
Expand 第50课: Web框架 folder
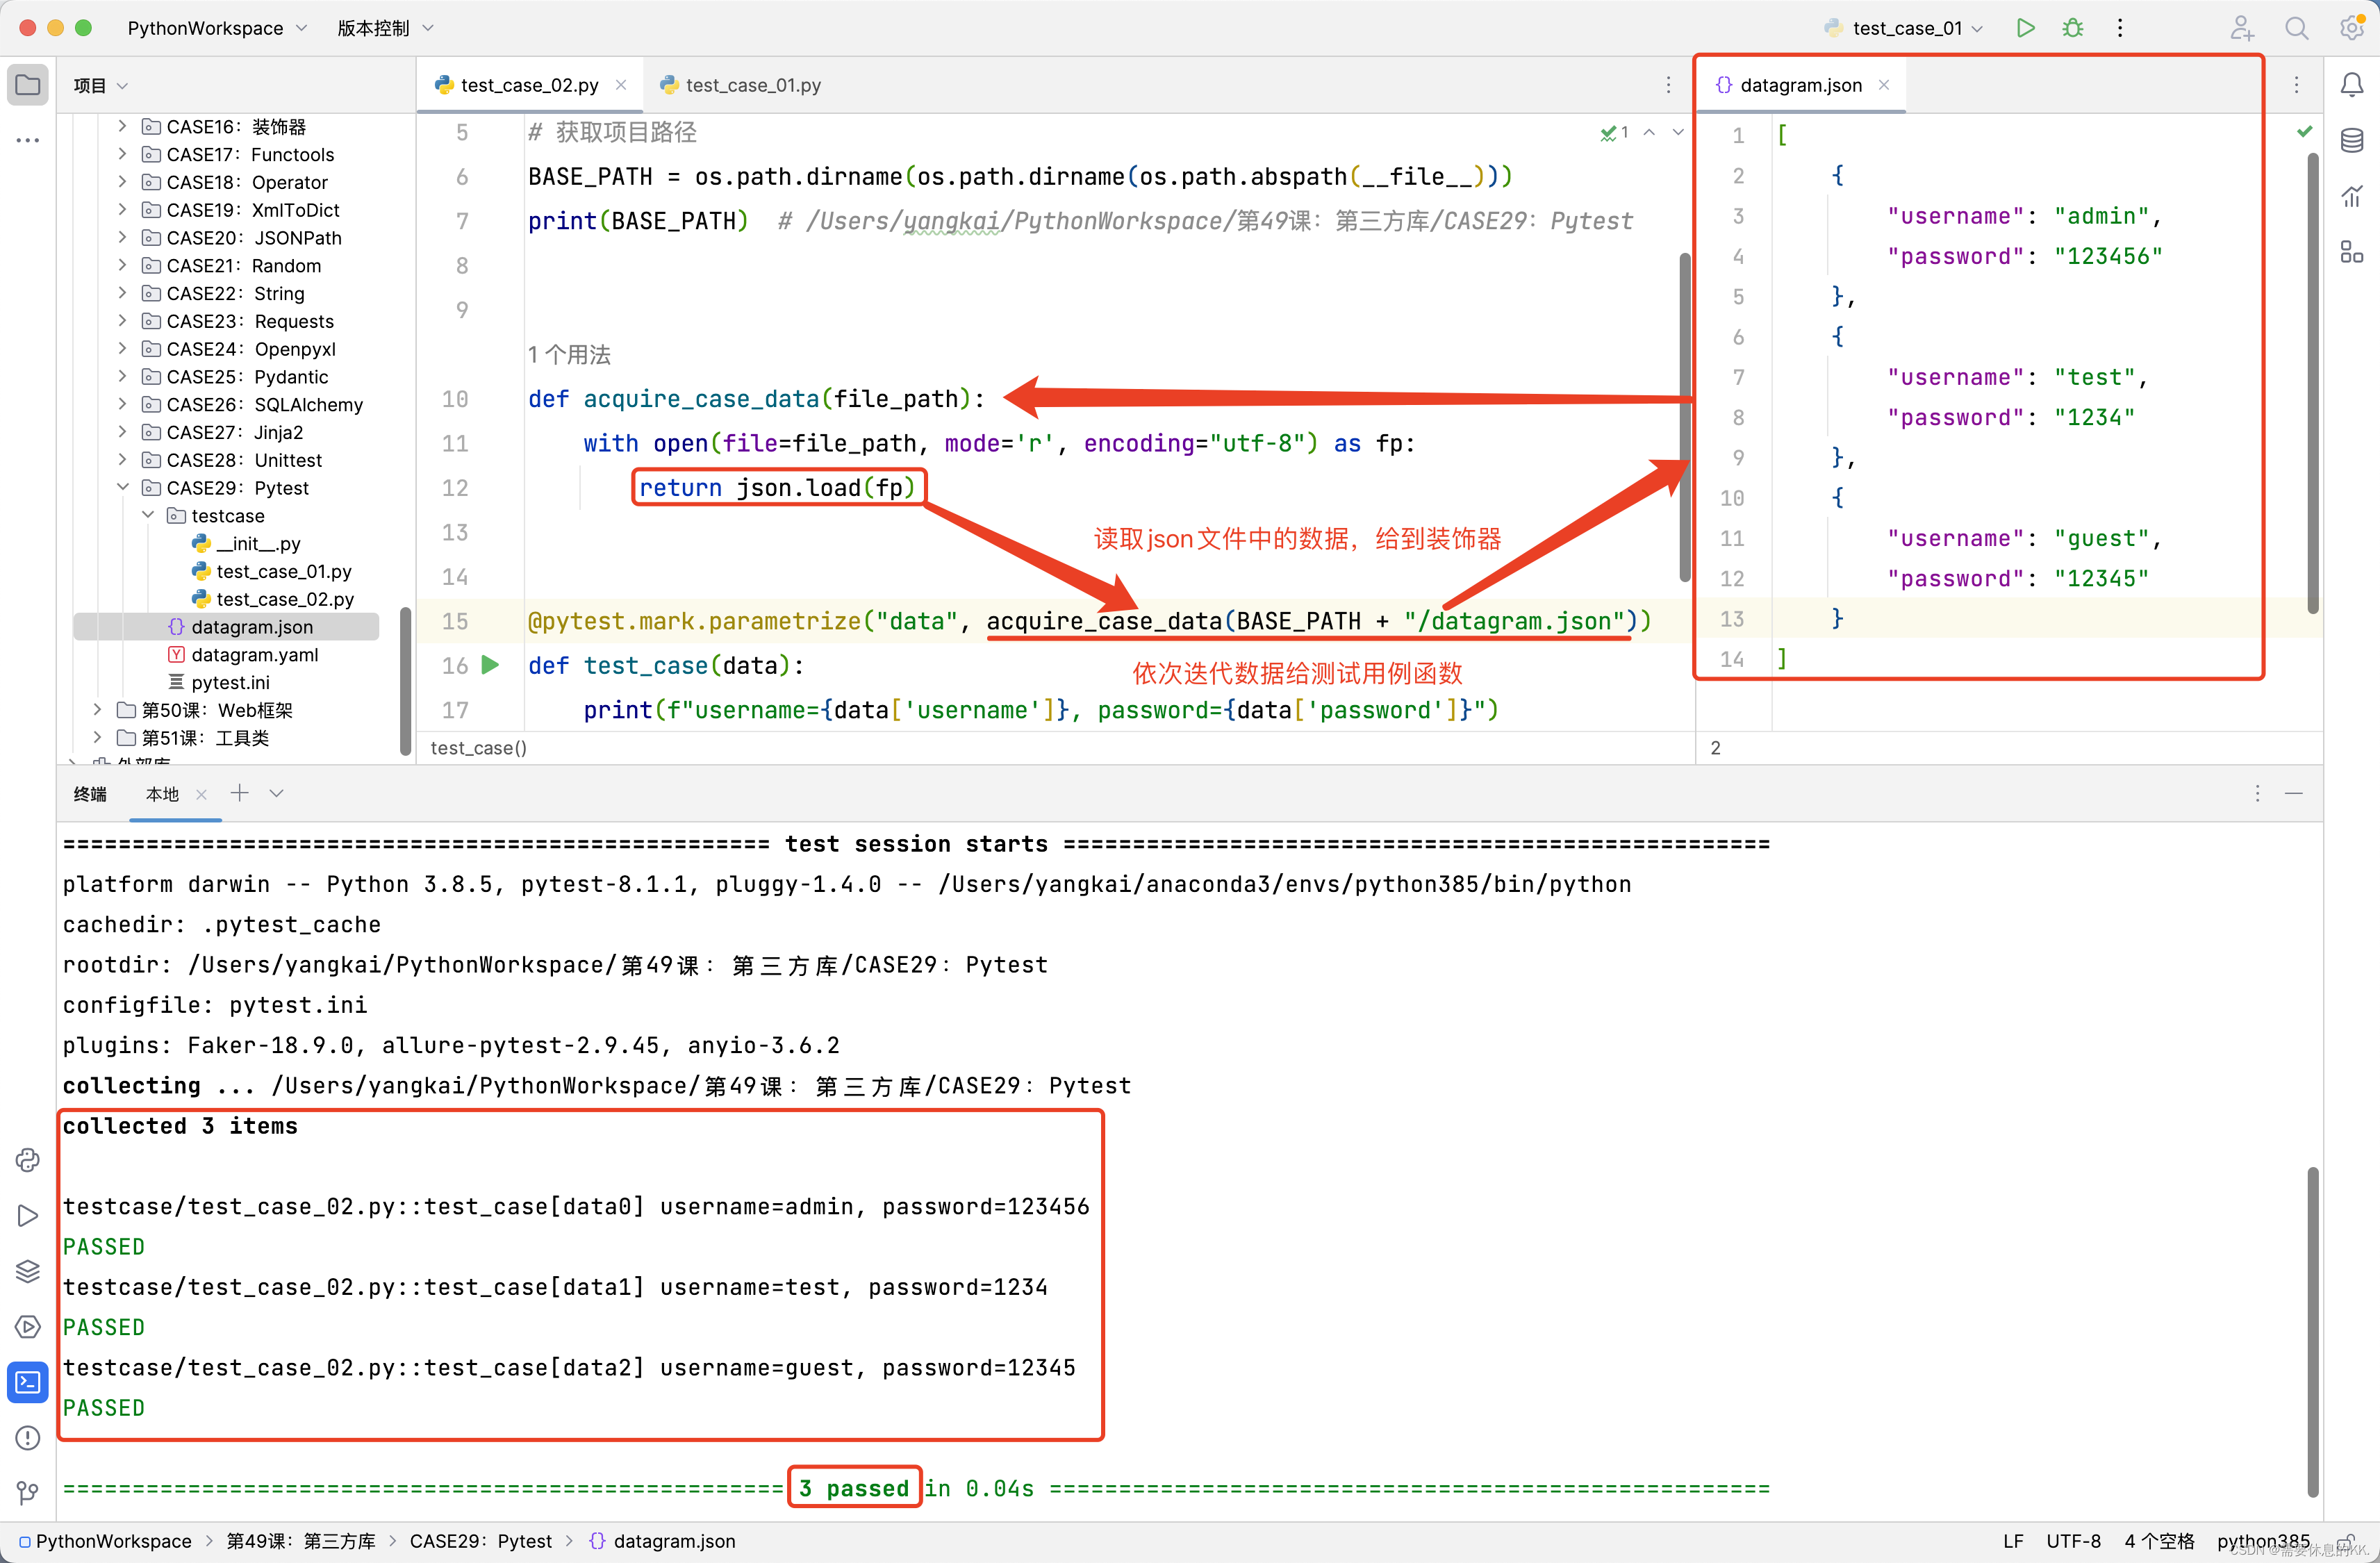click(97, 709)
